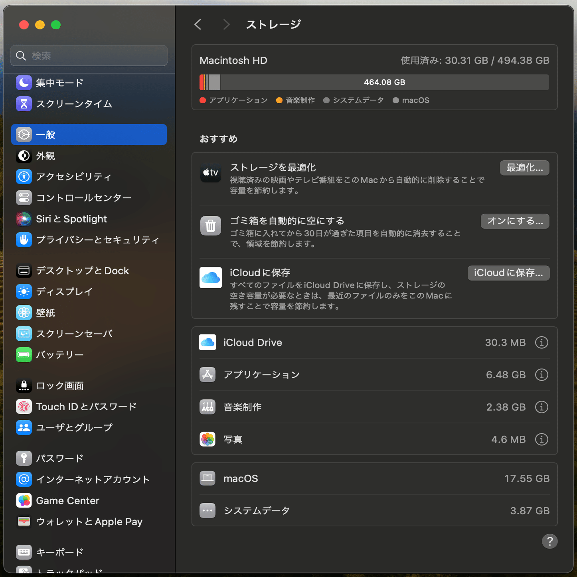Select 一般 in the sidebar
This screenshot has height=577, width=577.
coord(46,134)
